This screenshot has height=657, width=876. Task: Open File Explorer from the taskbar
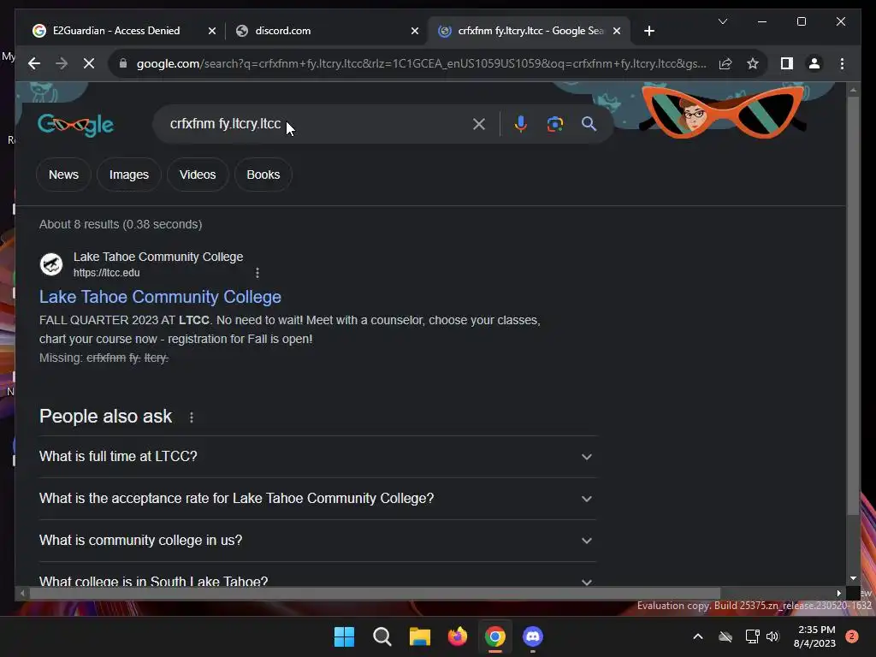(x=419, y=636)
